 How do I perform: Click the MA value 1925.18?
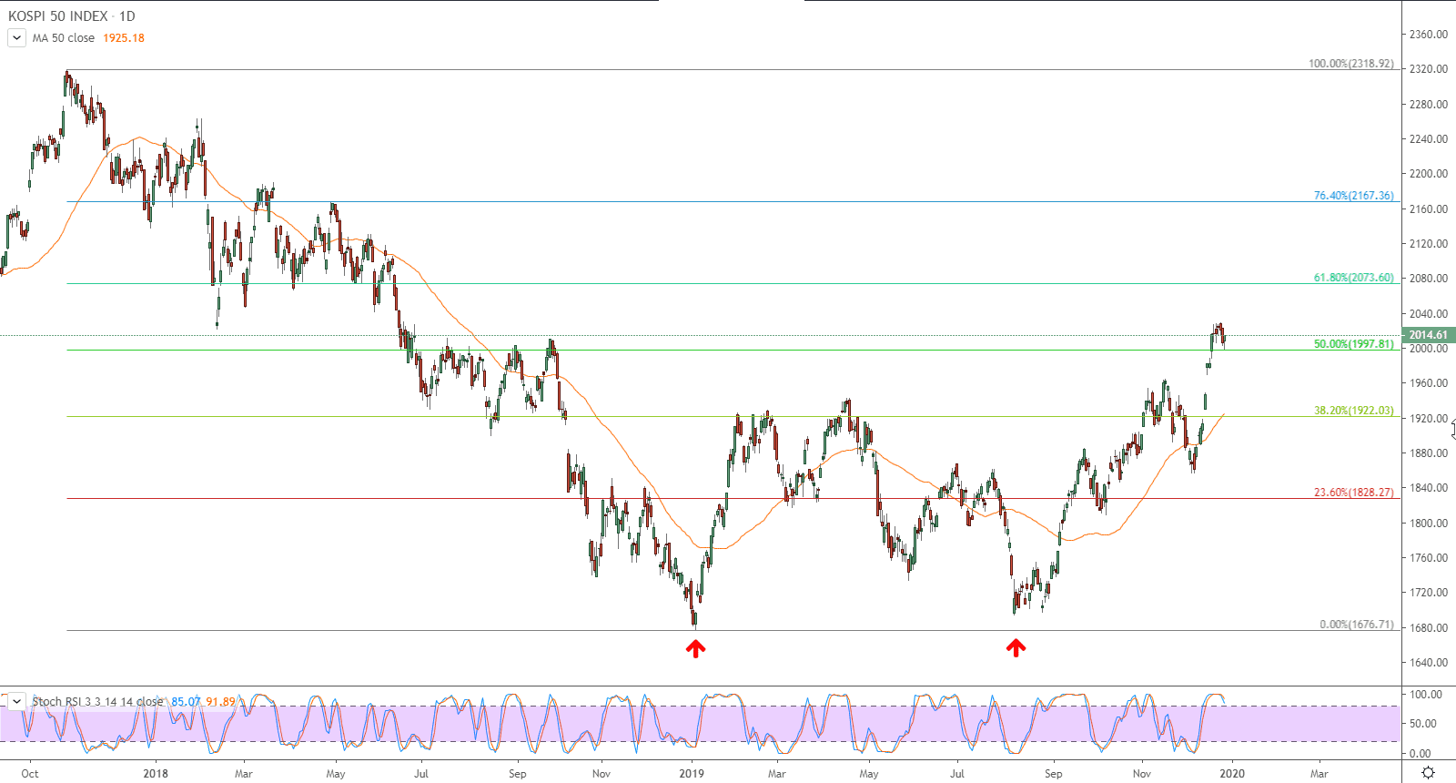coord(124,38)
